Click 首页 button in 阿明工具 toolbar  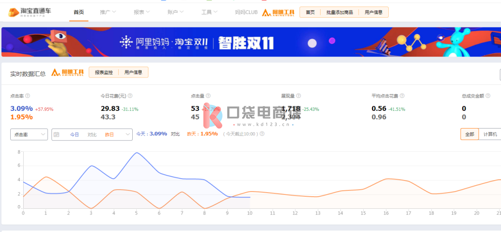coord(310,13)
